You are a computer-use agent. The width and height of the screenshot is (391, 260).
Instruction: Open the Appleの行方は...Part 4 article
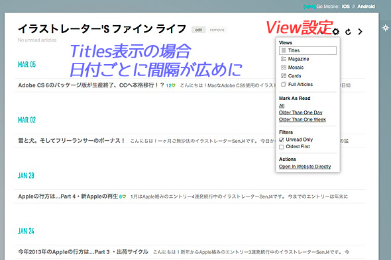(x=68, y=196)
